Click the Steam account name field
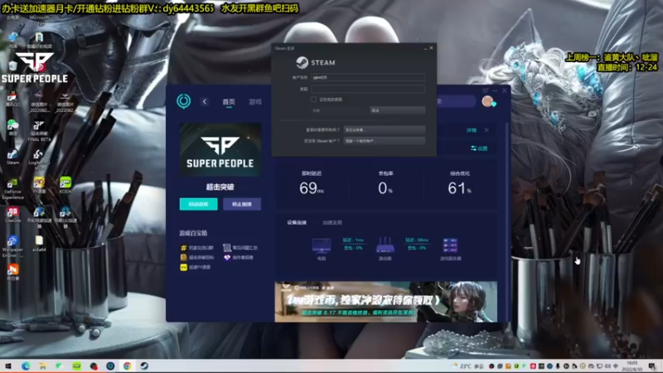This screenshot has width=663, height=373. point(368,77)
